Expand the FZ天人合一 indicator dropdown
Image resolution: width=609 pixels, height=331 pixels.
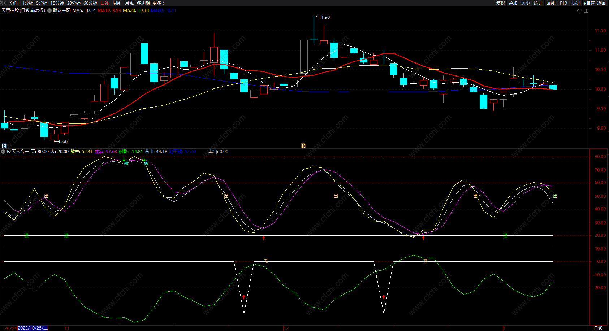tap(3, 152)
